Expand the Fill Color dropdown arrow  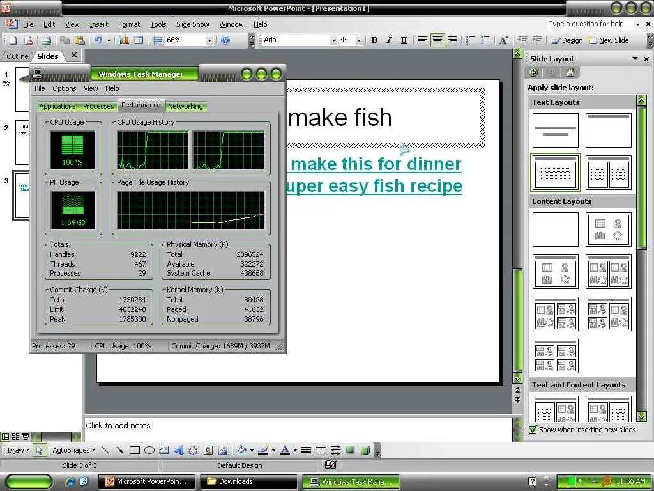252,450
